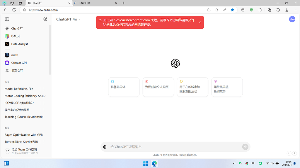The image size is (300, 168).
Task: View site information lock icon
Action: pos(25,10)
